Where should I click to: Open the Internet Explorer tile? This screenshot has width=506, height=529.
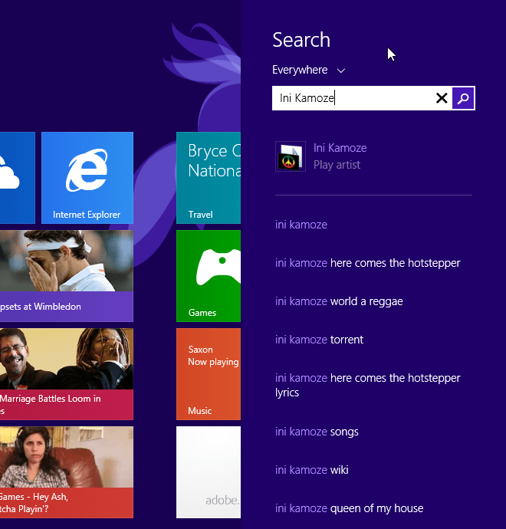tap(87, 178)
